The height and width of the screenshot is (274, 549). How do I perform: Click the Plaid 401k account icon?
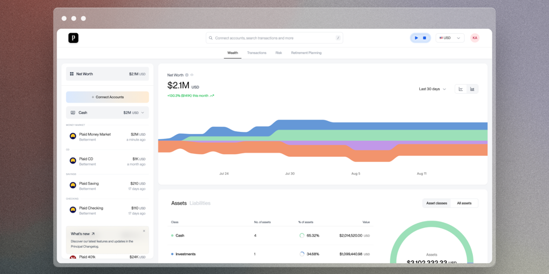tap(73, 257)
